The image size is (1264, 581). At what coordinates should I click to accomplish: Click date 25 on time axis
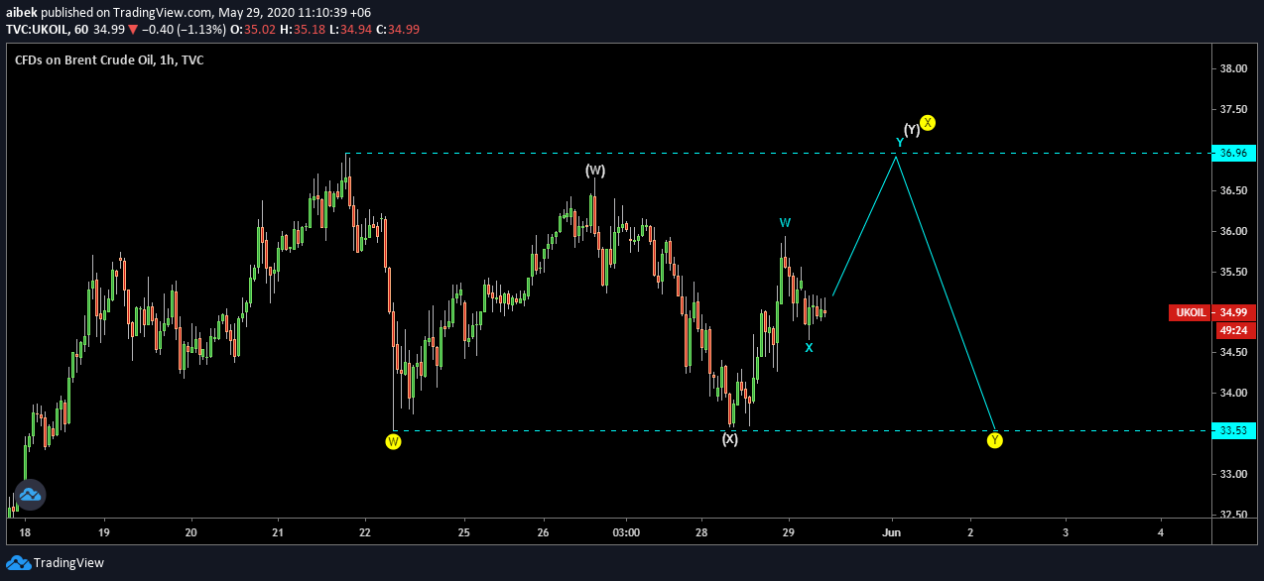463,532
